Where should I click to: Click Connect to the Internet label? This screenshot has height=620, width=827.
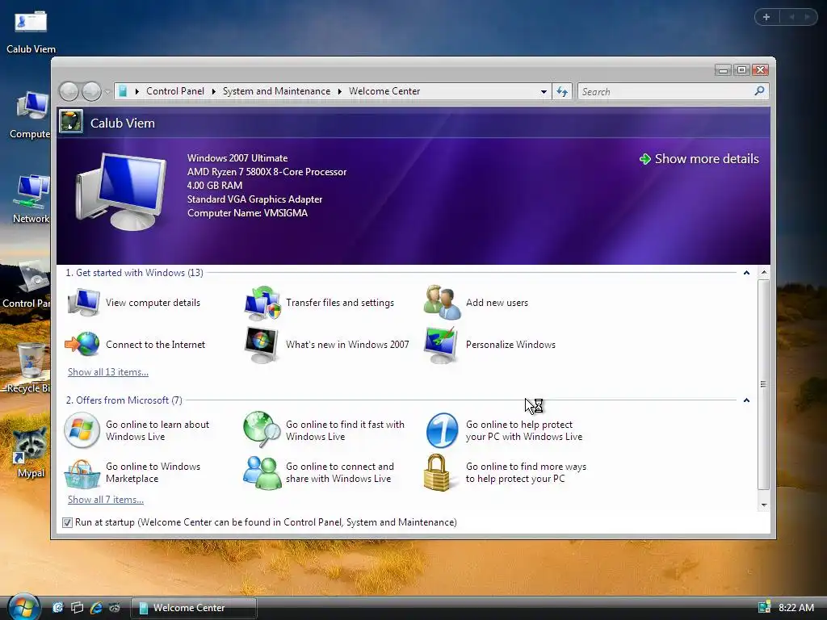(156, 345)
